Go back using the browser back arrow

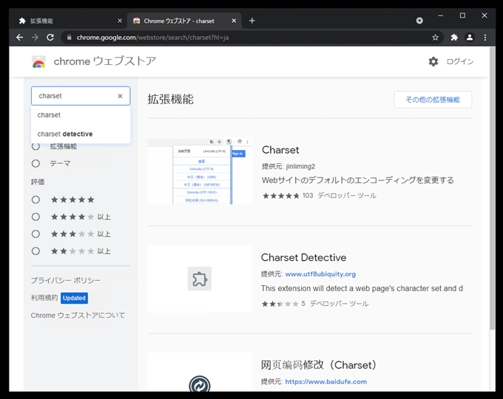click(x=19, y=38)
